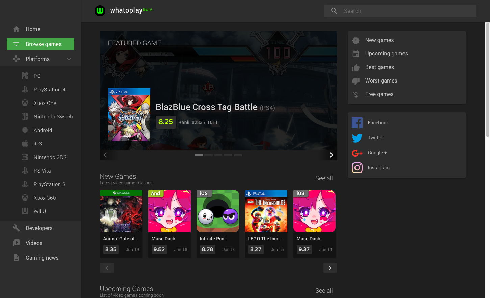Click the Google+ logo icon
Image resolution: width=490 pixels, height=298 pixels.
tap(357, 153)
